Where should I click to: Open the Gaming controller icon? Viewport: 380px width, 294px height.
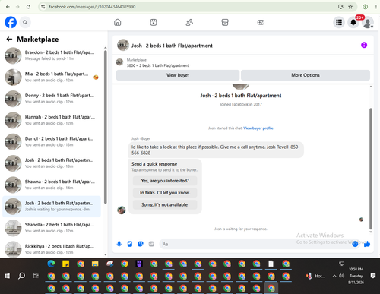(261, 22)
